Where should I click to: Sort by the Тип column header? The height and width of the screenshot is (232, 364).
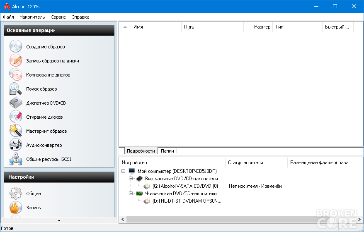pos(297,27)
